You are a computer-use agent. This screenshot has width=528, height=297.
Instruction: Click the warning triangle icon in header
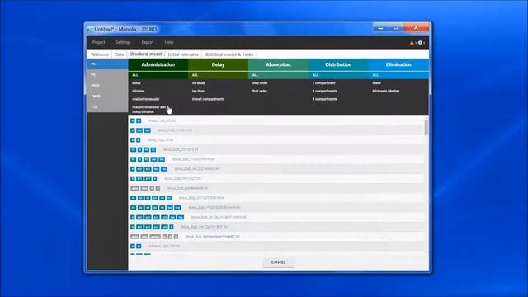(412, 43)
